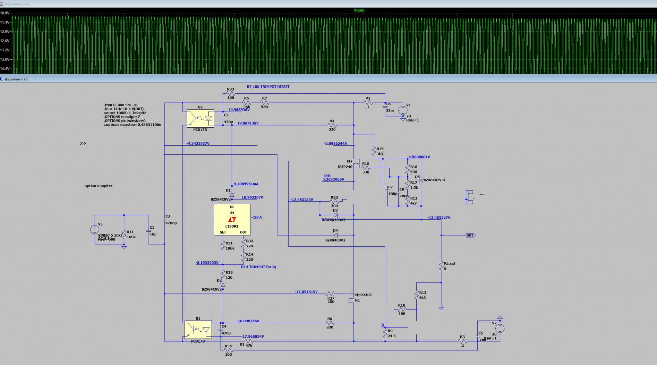Click the C2 4700µ capacitor symbol
This screenshot has height=365, width=657.
165,220
